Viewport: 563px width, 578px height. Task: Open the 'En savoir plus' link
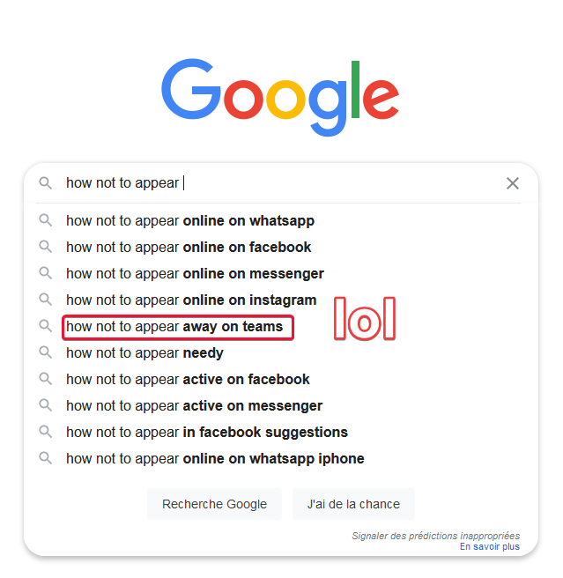tap(490, 546)
